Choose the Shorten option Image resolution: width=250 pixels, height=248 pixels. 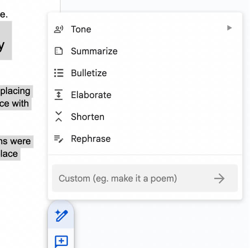pyautogui.click(x=88, y=117)
